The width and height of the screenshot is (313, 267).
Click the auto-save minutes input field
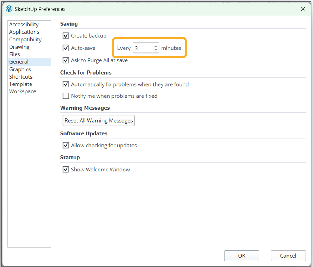pos(143,48)
